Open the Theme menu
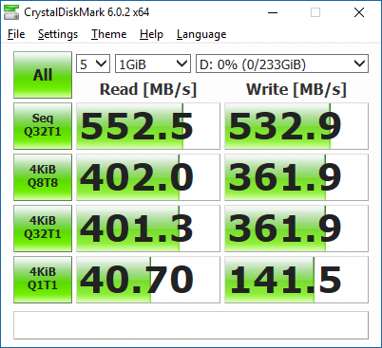382x348 pixels. [x=109, y=34]
